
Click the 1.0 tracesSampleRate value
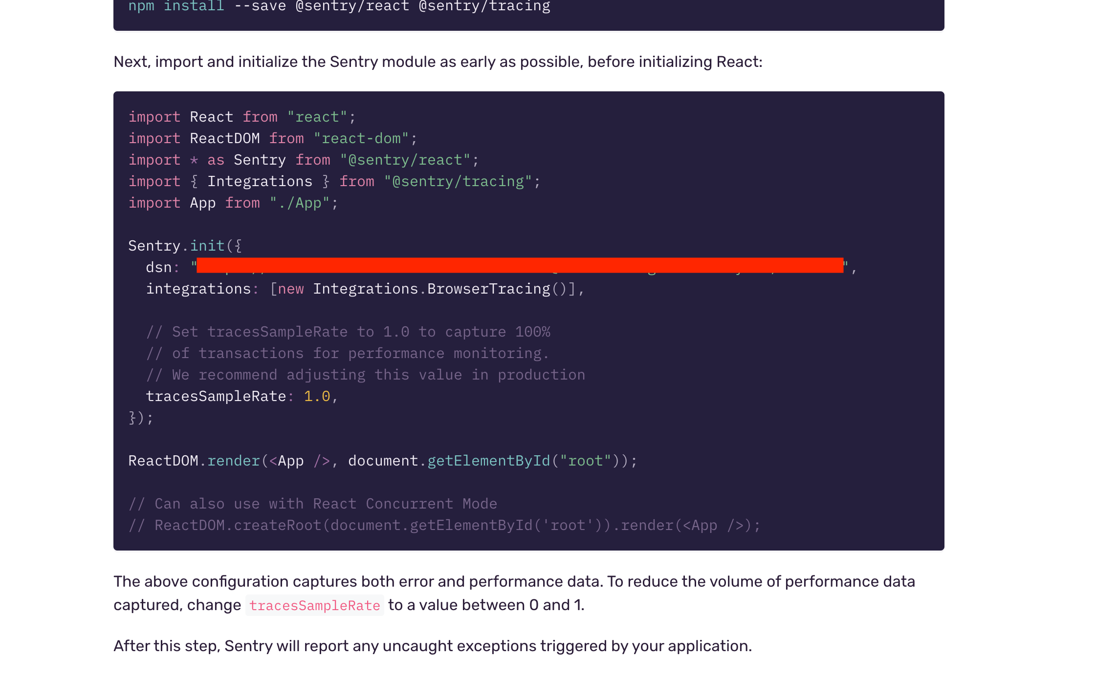tap(317, 397)
